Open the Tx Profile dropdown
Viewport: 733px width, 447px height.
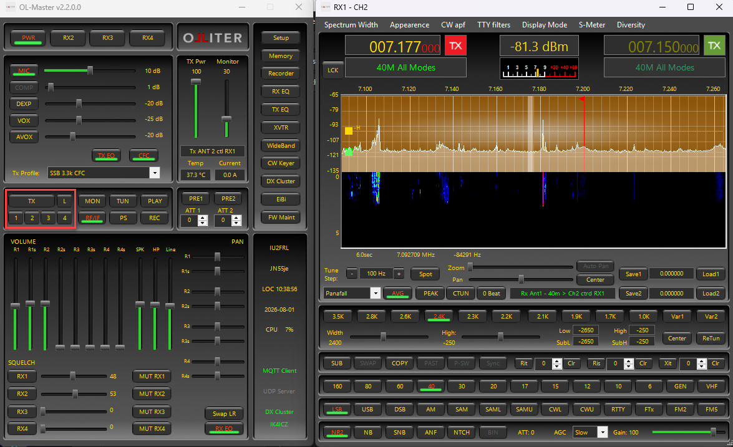(x=155, y=173)
